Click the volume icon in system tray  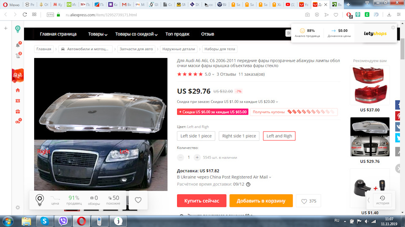[x=367, y=221]
